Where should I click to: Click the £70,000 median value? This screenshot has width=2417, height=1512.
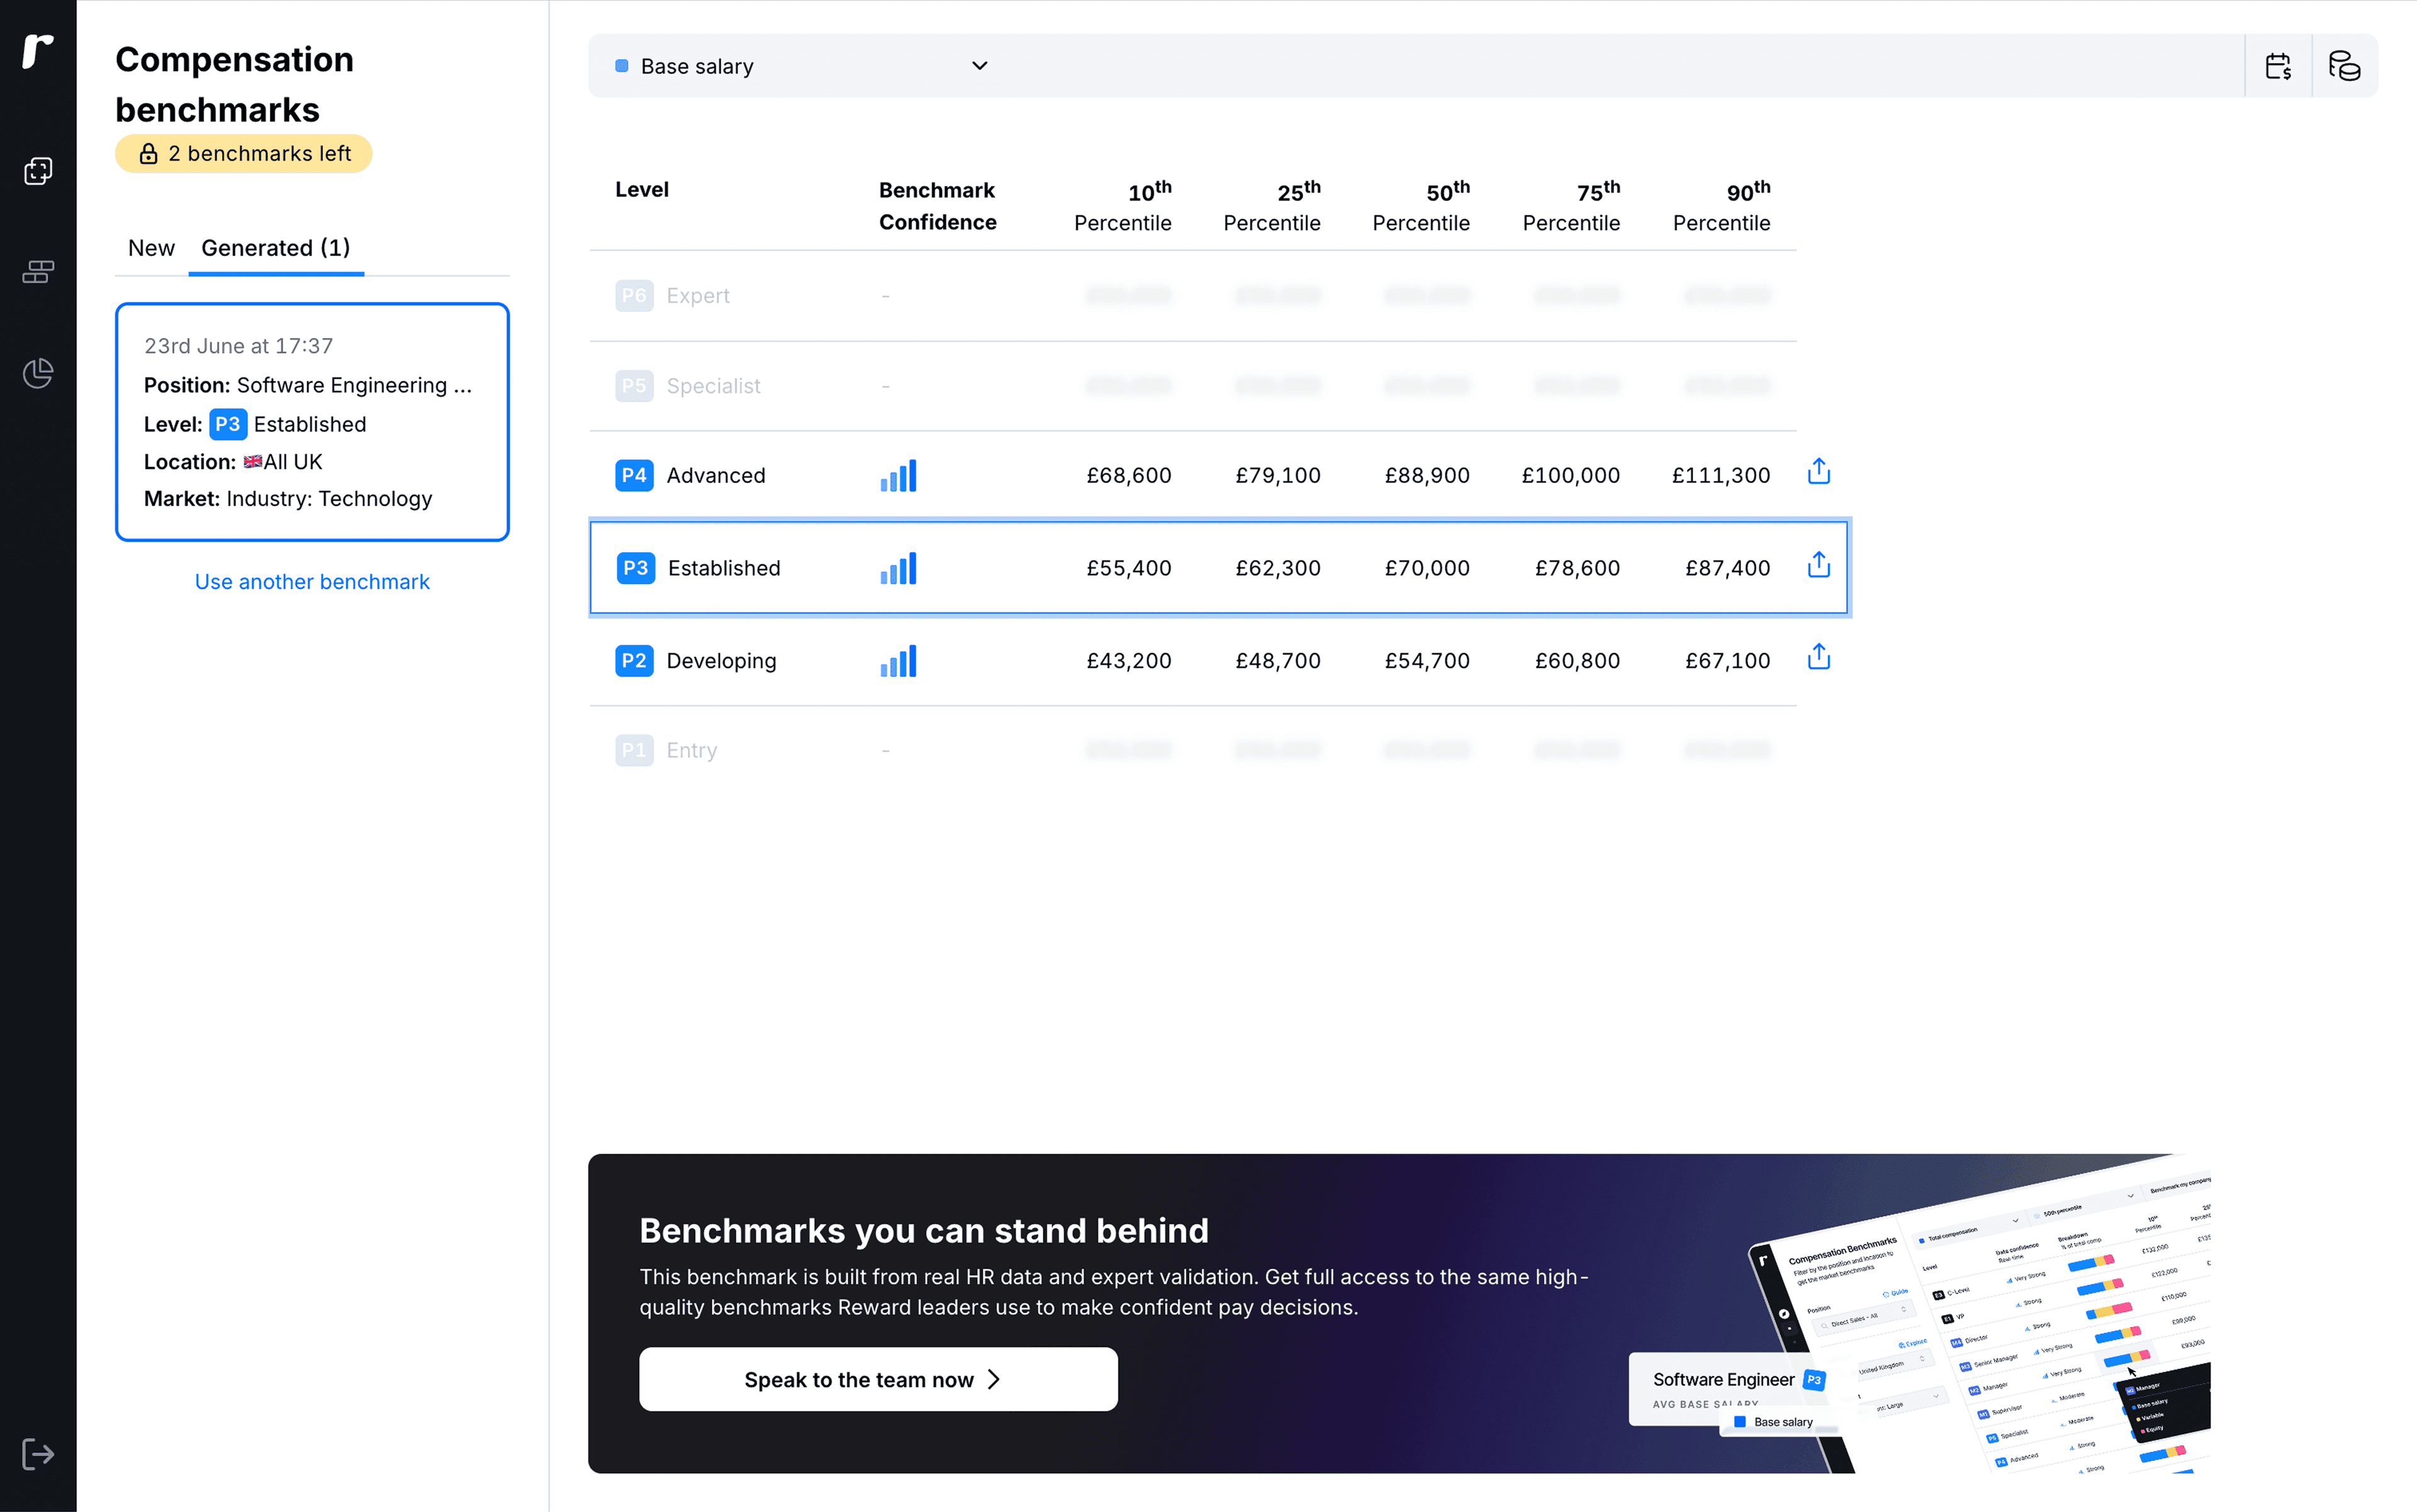[1426, 568]
